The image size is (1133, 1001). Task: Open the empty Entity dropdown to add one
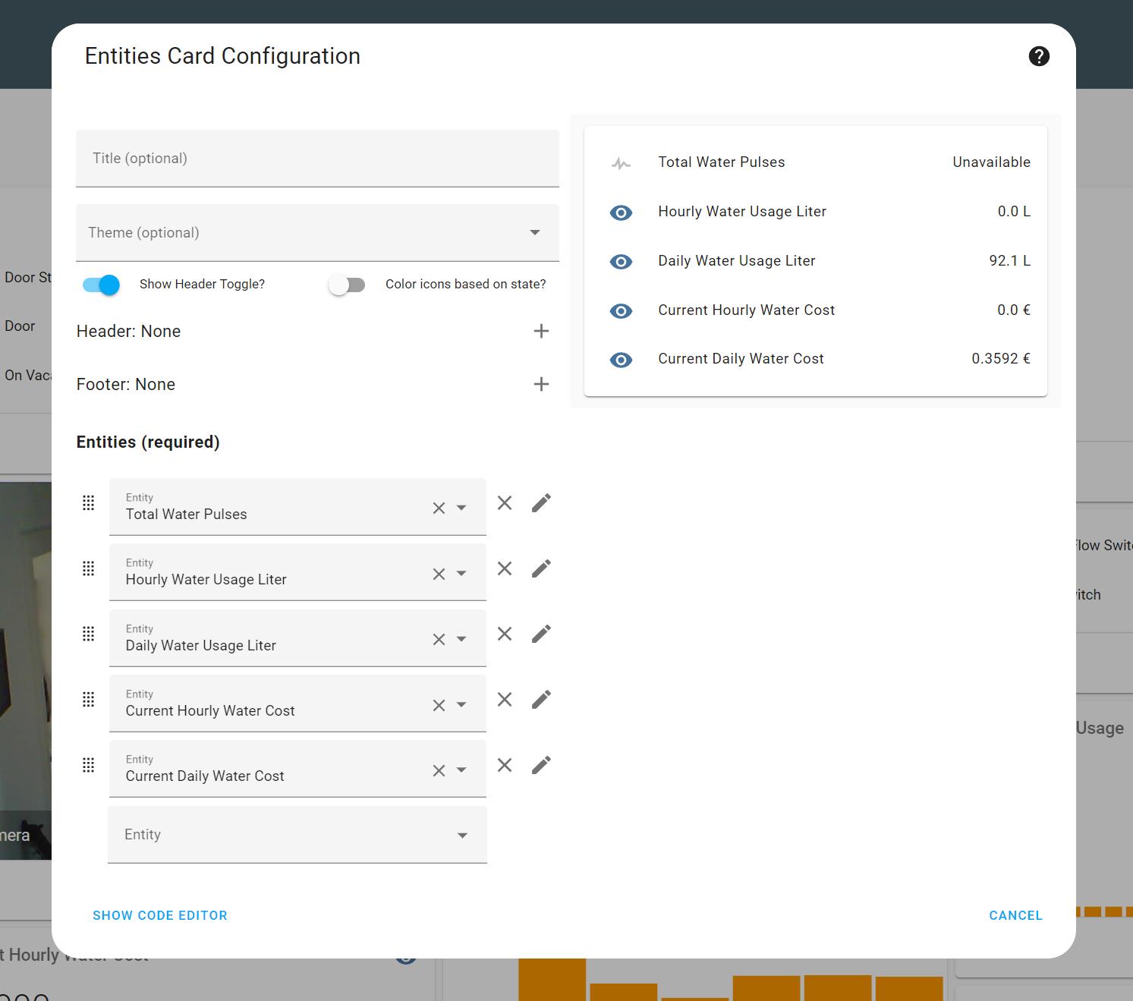point(297,835)
